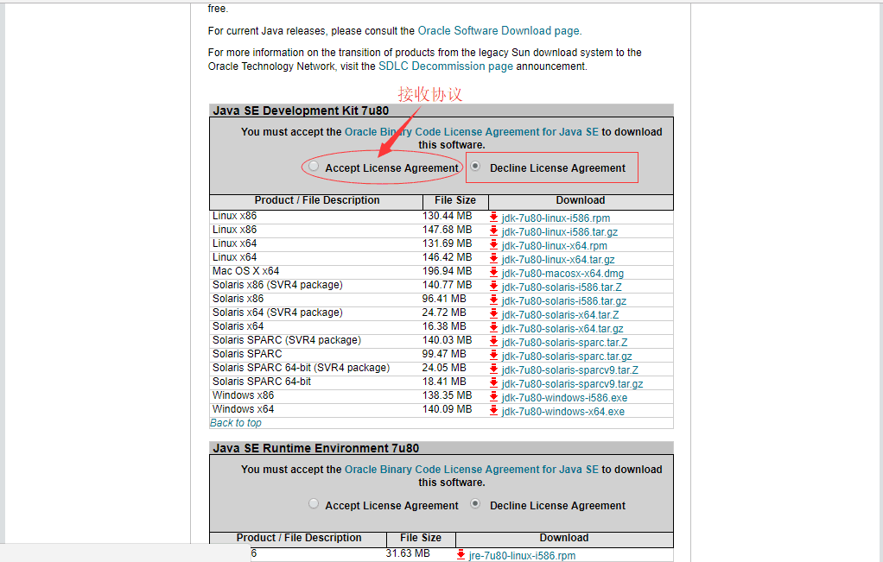
Task: Open JDK Oracle Binary Code License Agreement link
Action: (x=472, y=131)
